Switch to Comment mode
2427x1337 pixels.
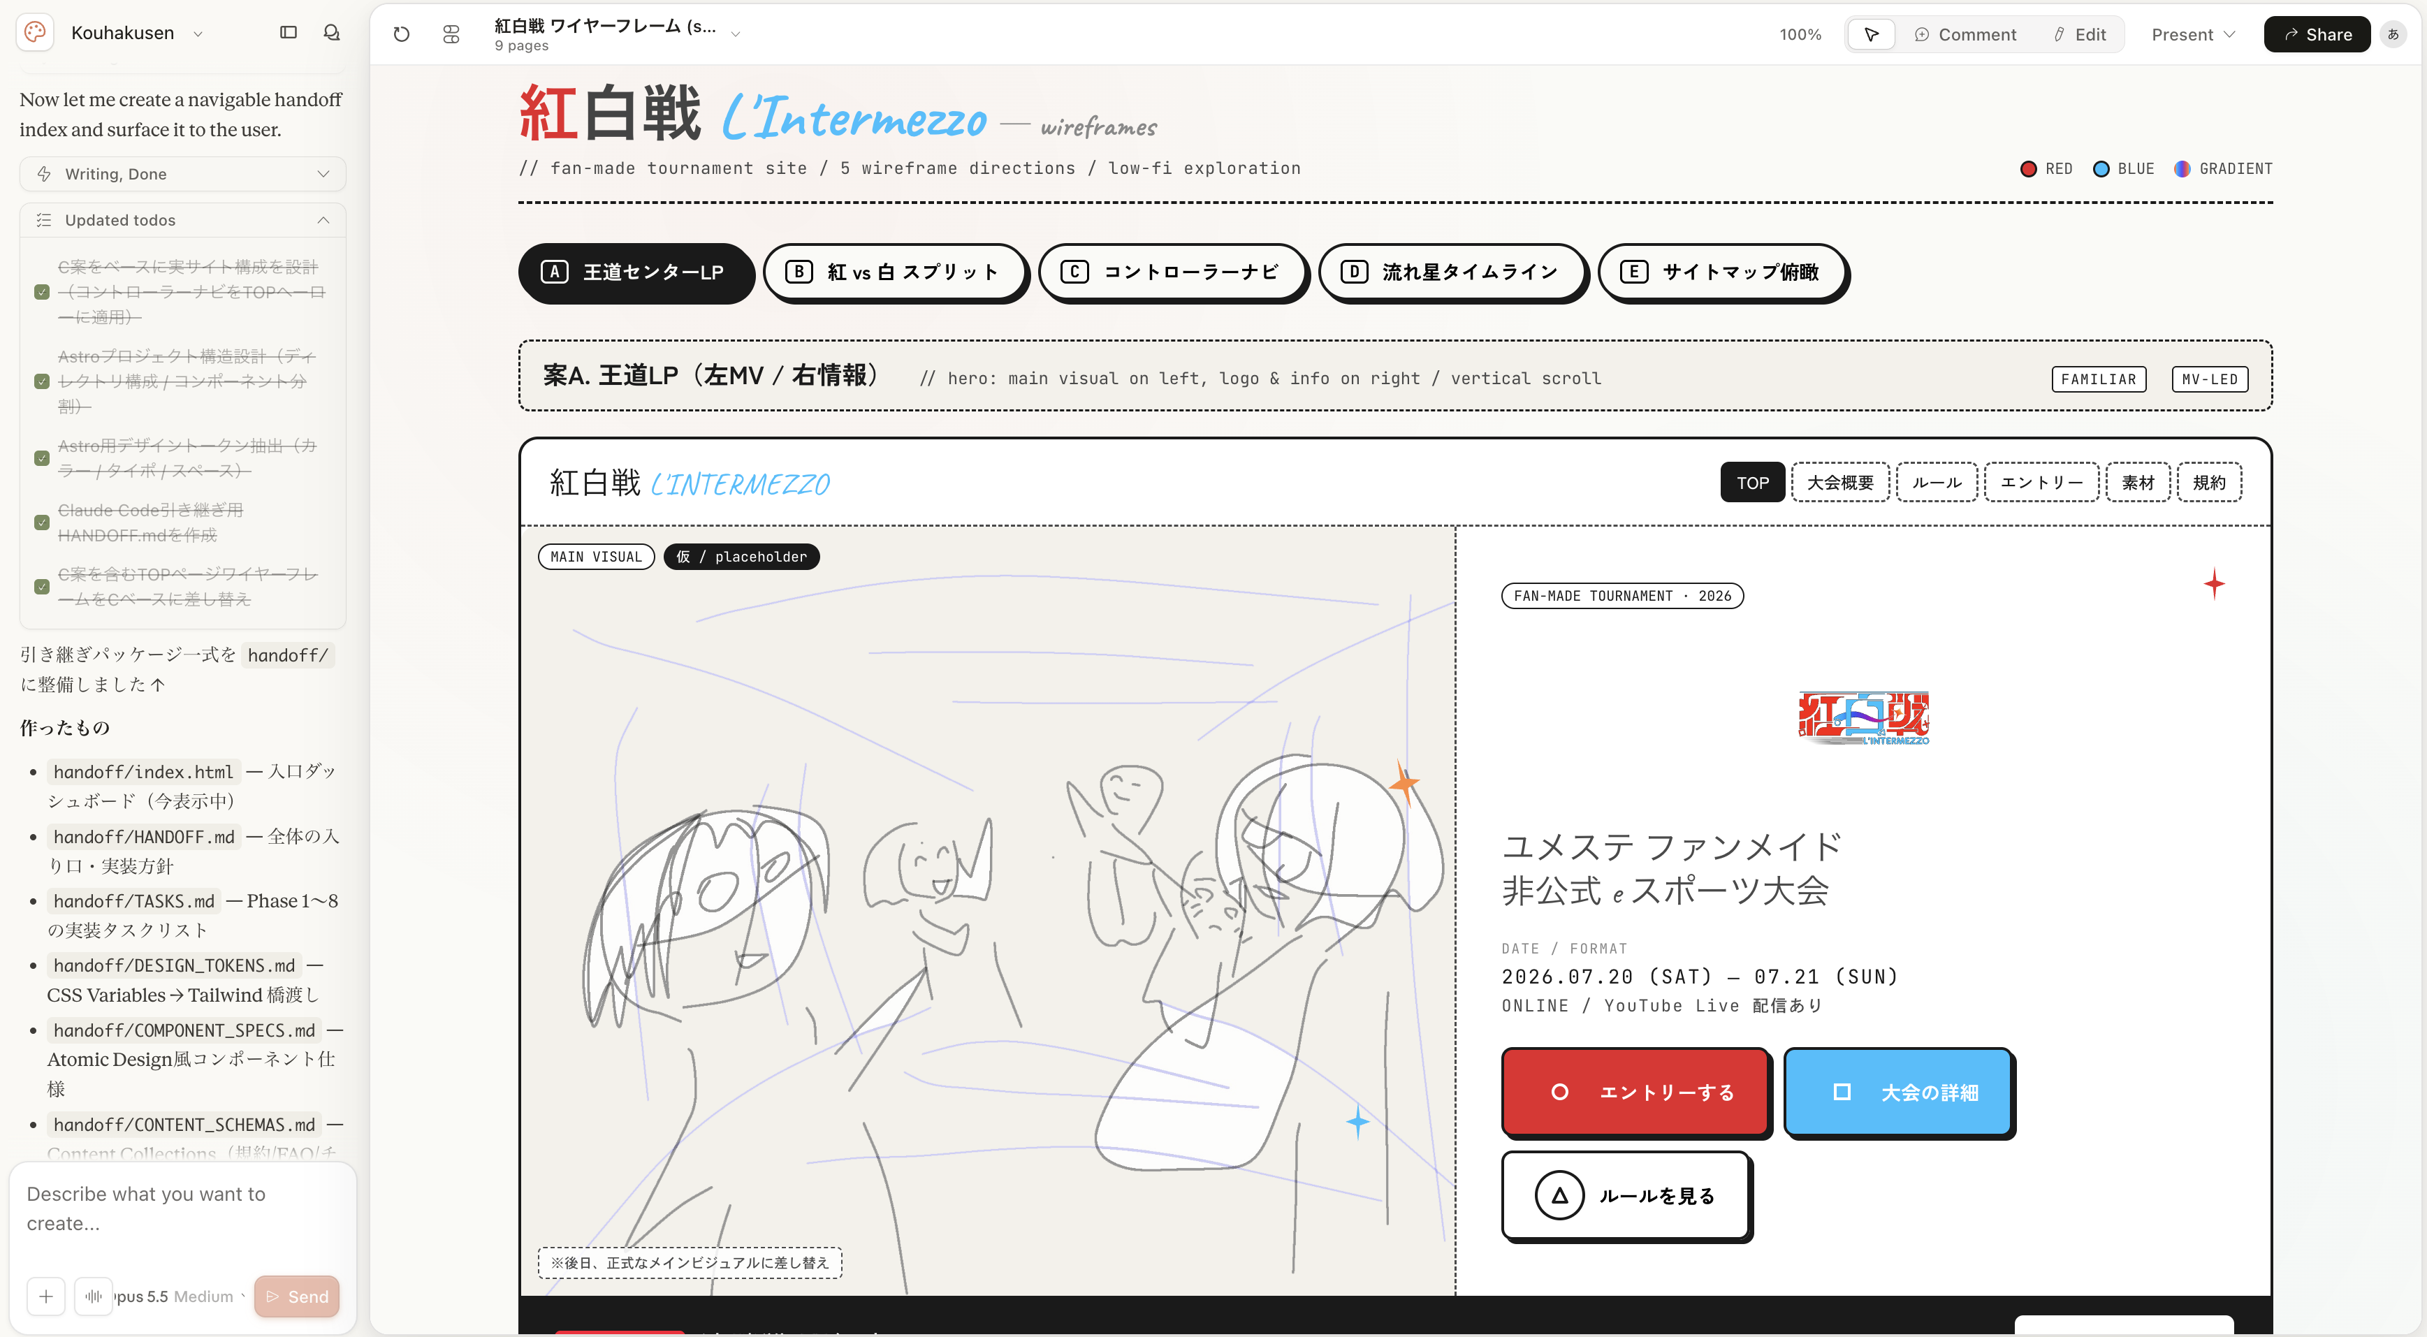click(x=1967, y=35)
